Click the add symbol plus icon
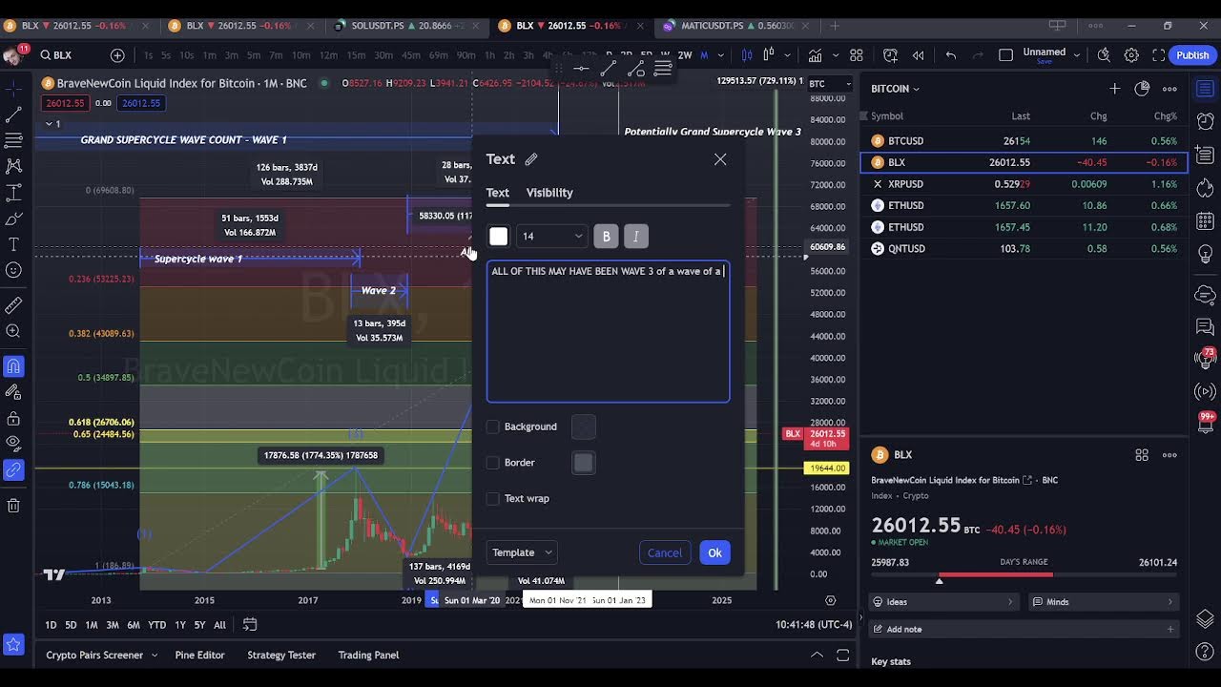 pos(117,55)
